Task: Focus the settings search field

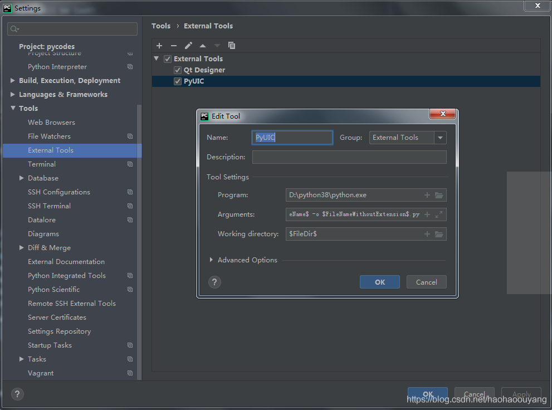Action: [72, 29]
